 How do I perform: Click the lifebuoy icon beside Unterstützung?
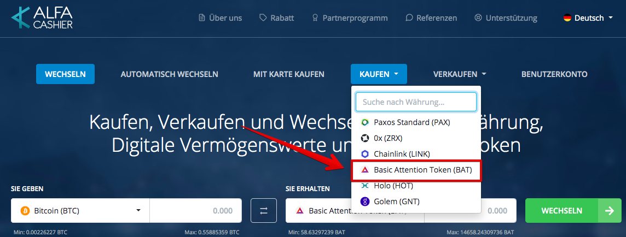pyautogui.click(x=478, y=18)
